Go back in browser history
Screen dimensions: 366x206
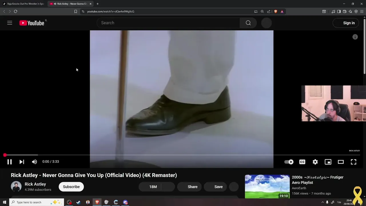click(4, 11)
